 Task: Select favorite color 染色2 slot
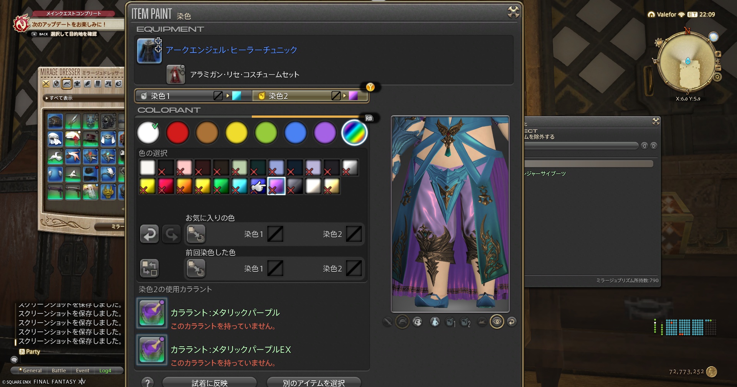point(354,234)
